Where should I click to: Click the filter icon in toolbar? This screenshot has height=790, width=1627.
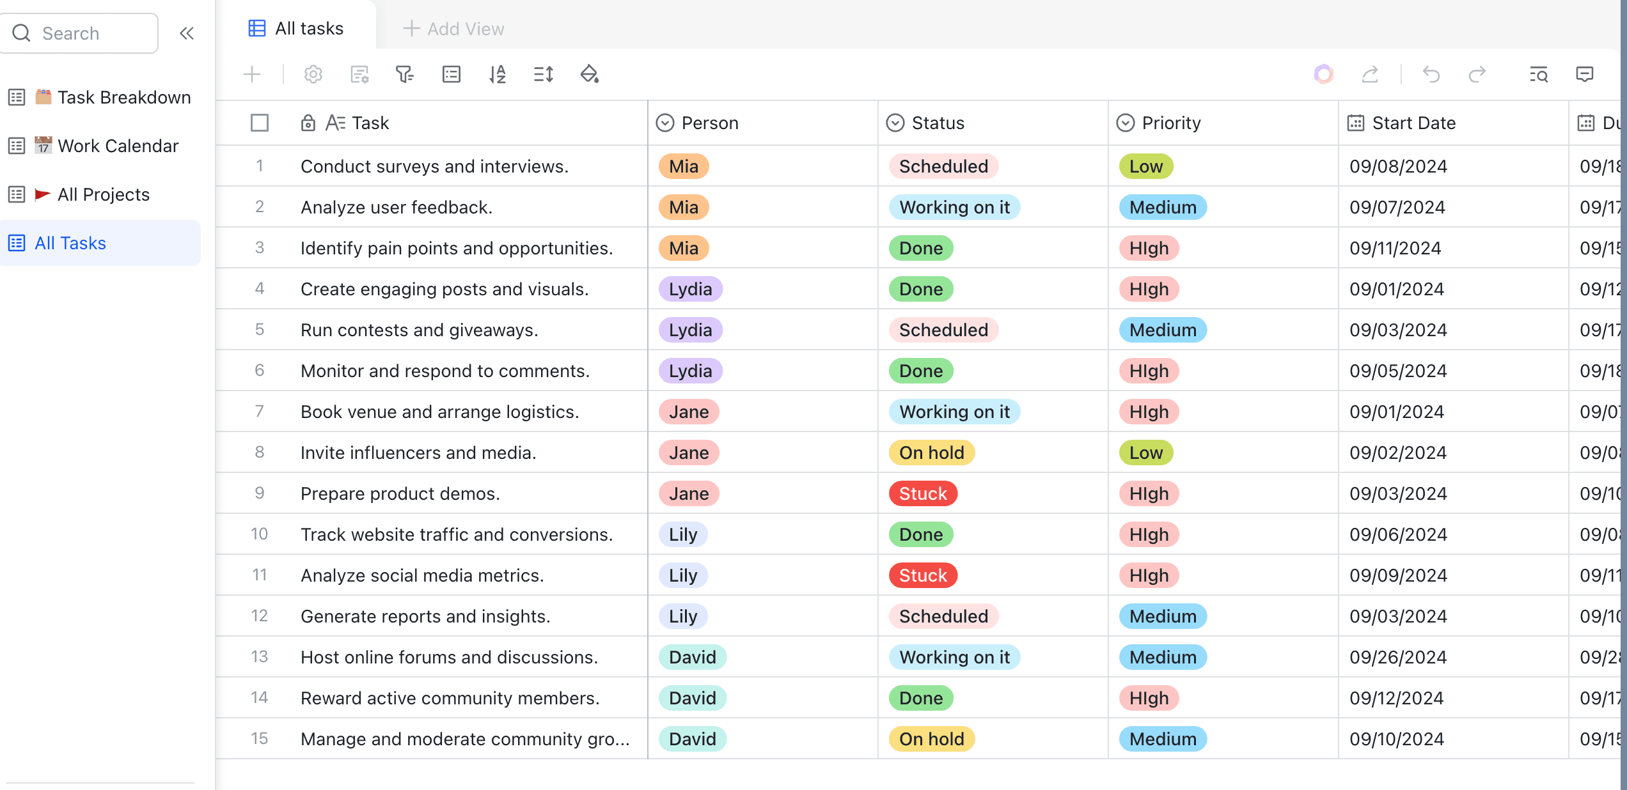pos(404,75)
